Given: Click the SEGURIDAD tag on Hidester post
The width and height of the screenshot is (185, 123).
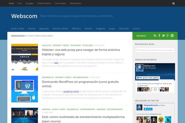Looking at the screenshot, I should (76, 45).
